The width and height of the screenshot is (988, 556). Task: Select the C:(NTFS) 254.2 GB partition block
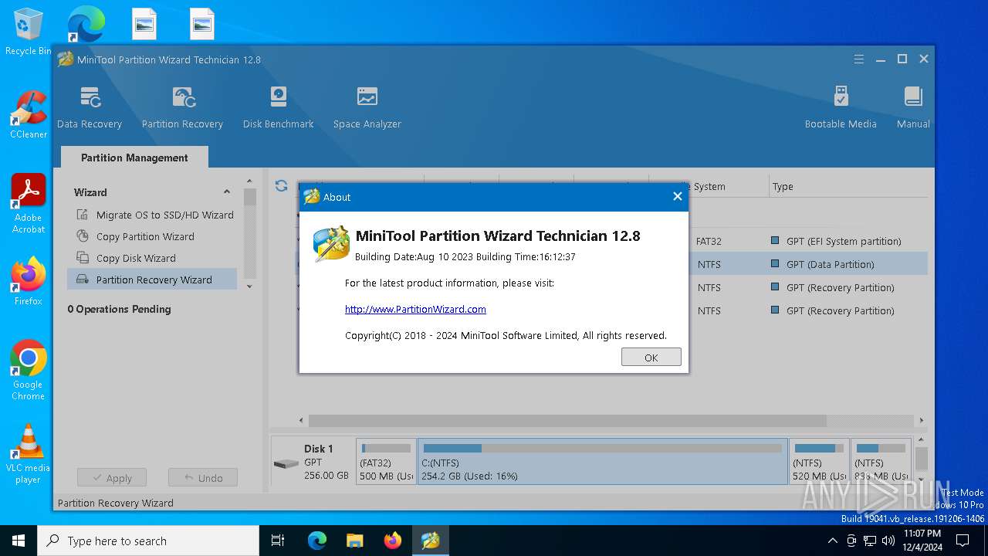602,462
